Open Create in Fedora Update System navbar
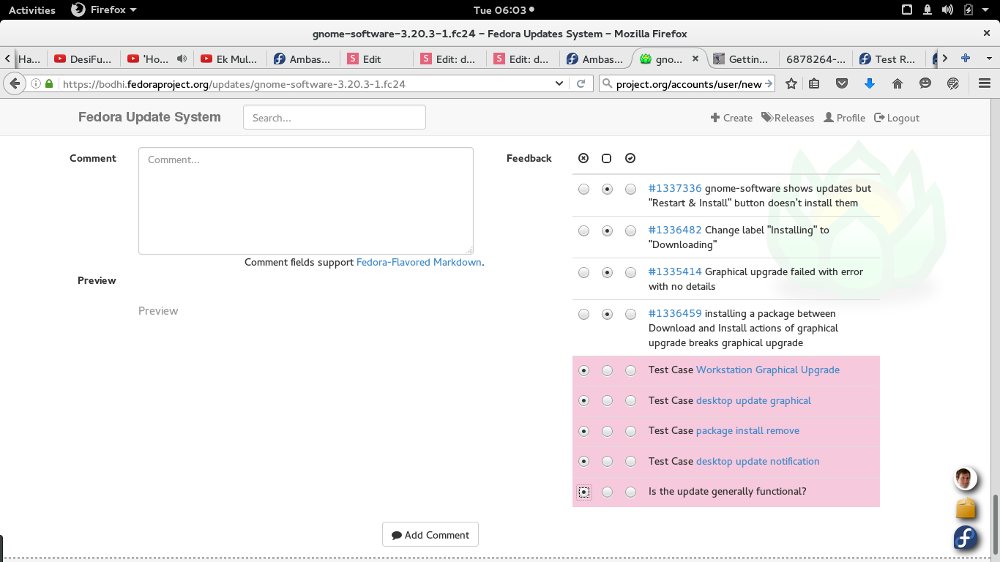1000x562 pixels. (x=731, y=118)
